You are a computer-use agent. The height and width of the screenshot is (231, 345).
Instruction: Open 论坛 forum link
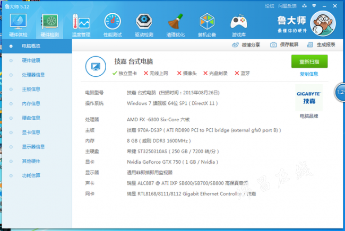point(270,6)
